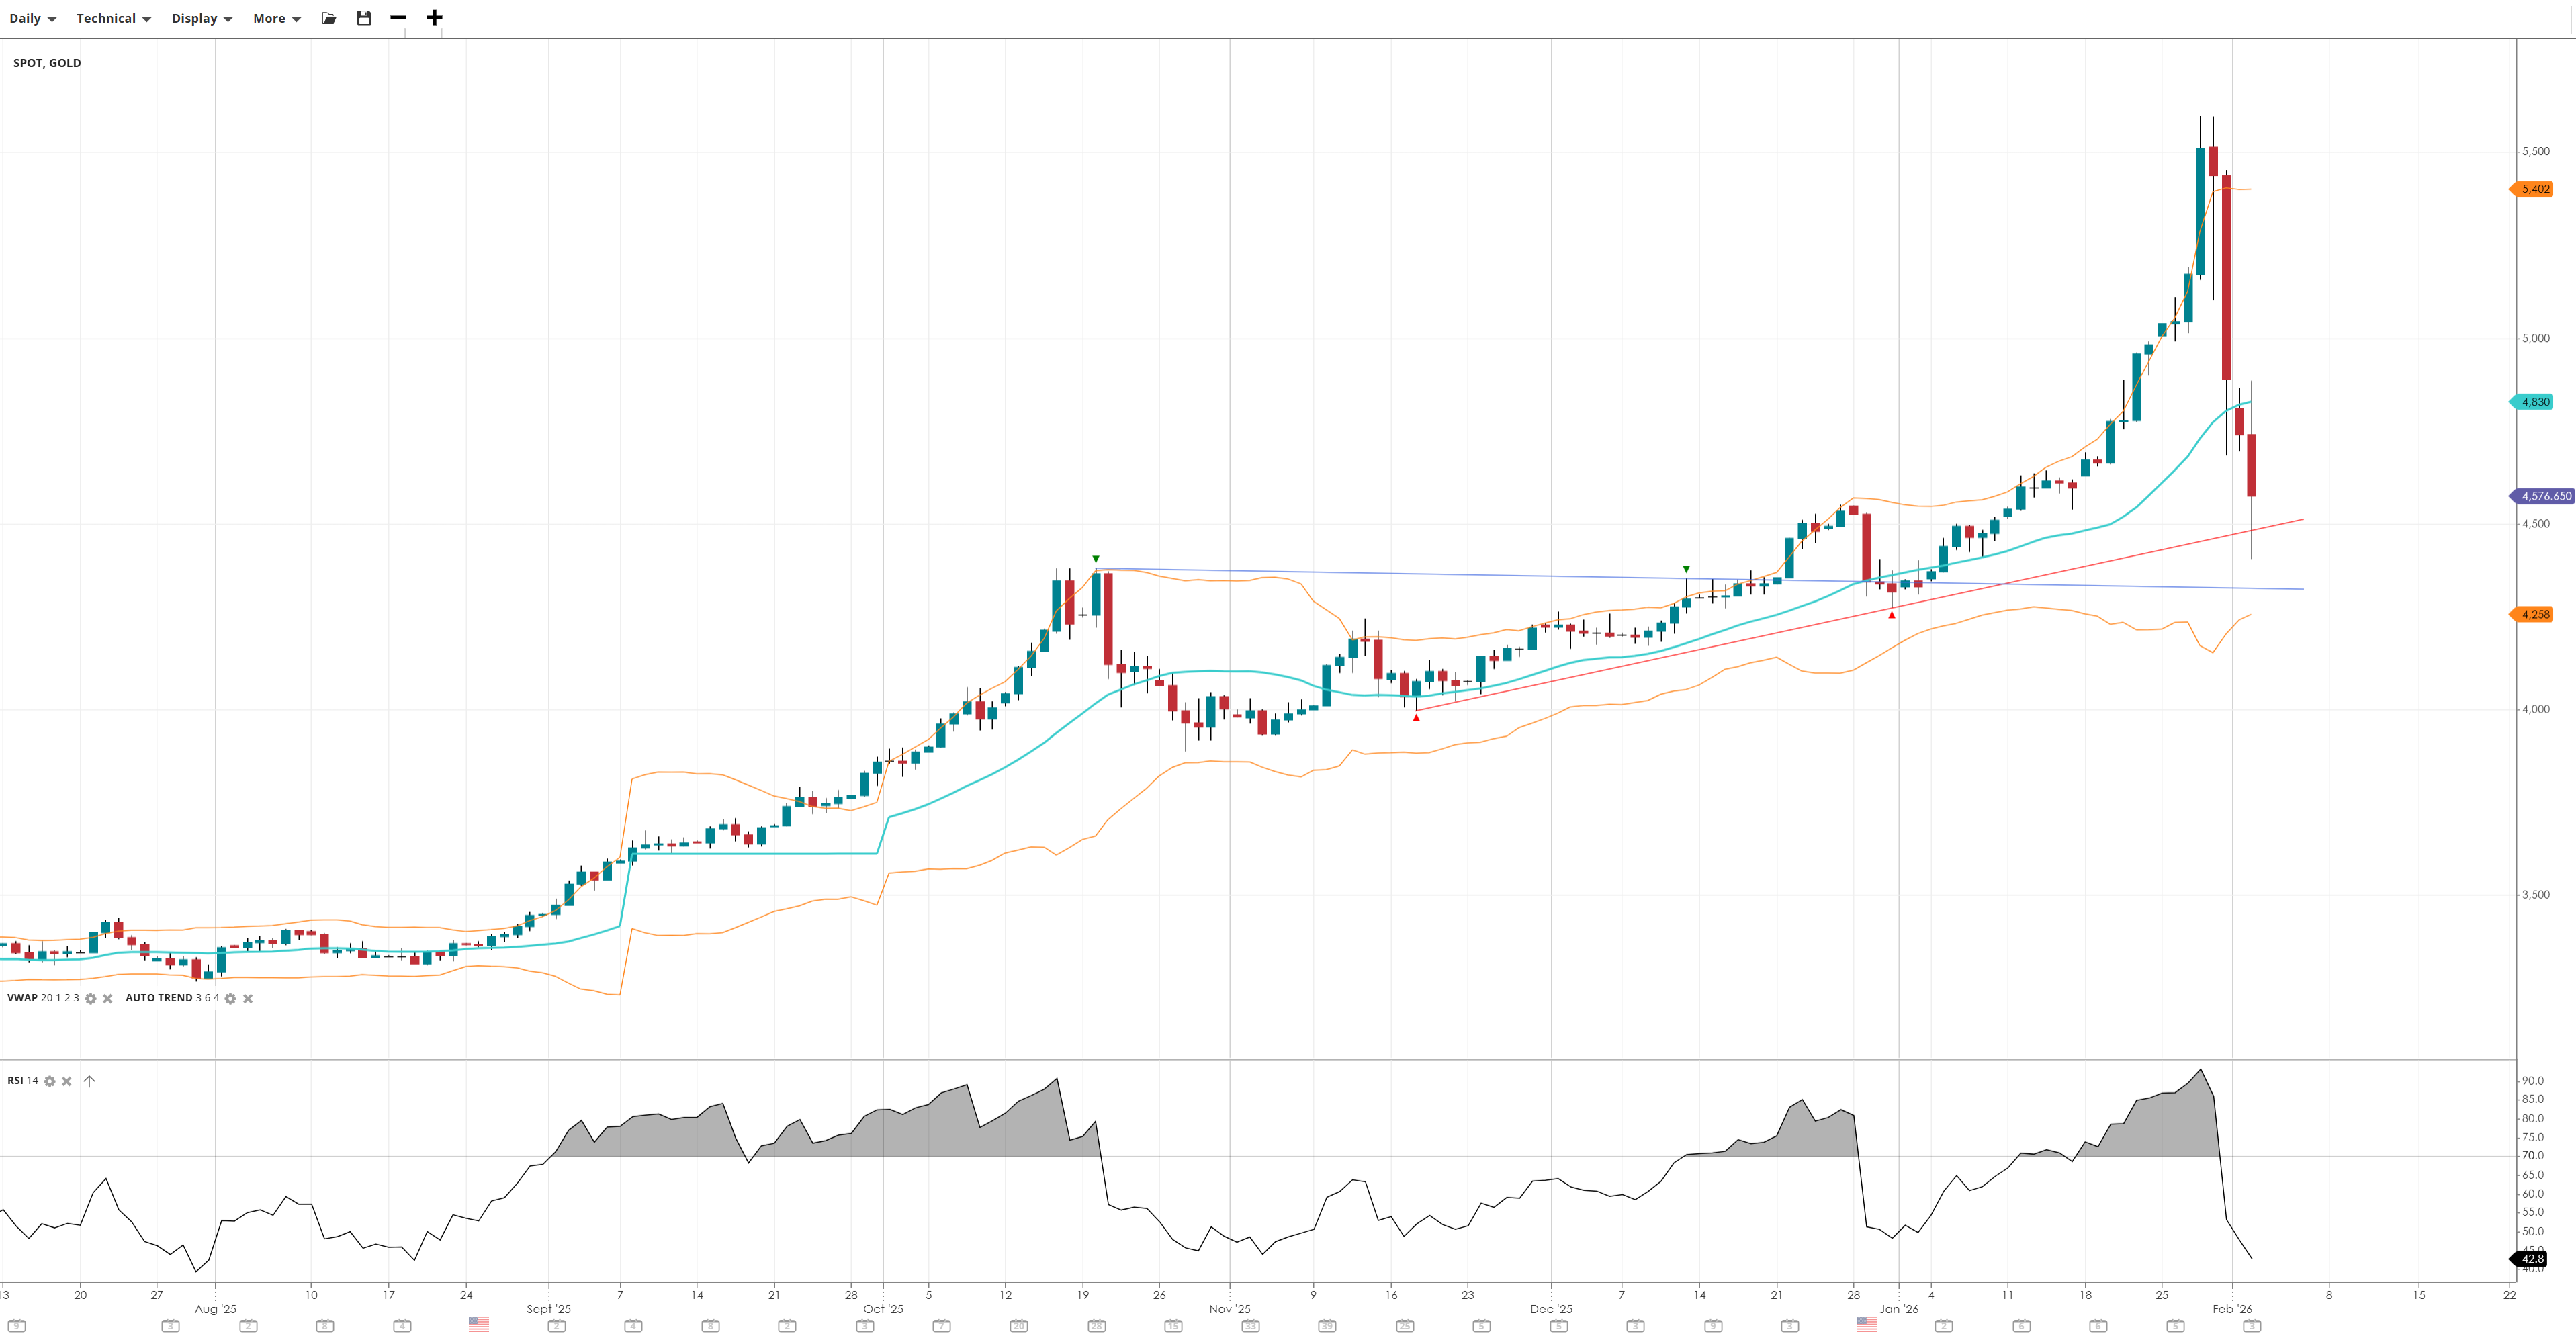Open VWAP indicator settings gear
The width and height of the screenshot is (2576, 1338).
[91, 998]
